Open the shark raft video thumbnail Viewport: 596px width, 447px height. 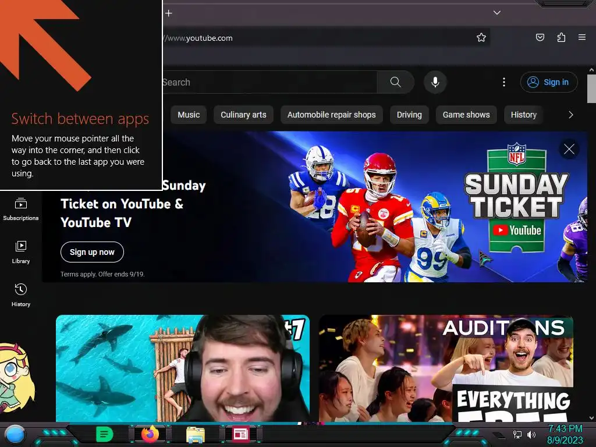pos(182,368)
